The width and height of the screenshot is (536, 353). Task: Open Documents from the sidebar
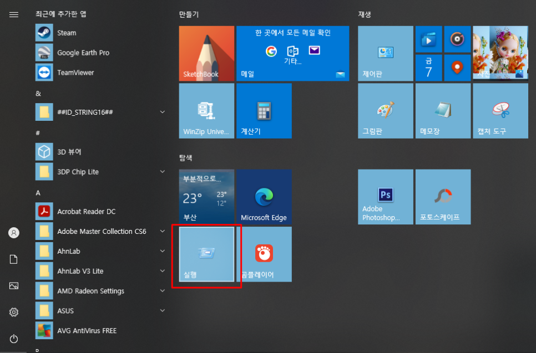14,259
